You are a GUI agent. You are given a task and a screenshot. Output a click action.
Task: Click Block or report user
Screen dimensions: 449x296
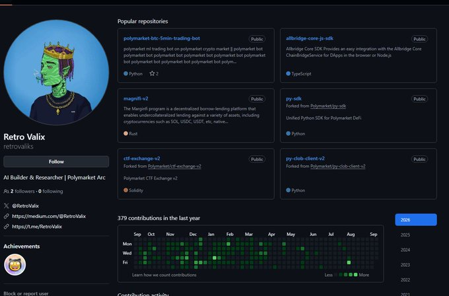26,293
